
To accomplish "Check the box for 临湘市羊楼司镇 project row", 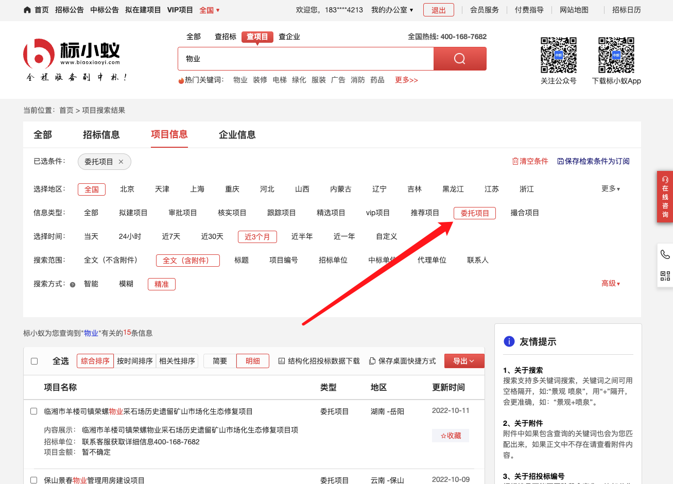I will pyautogui.click(x=34, y=411).
